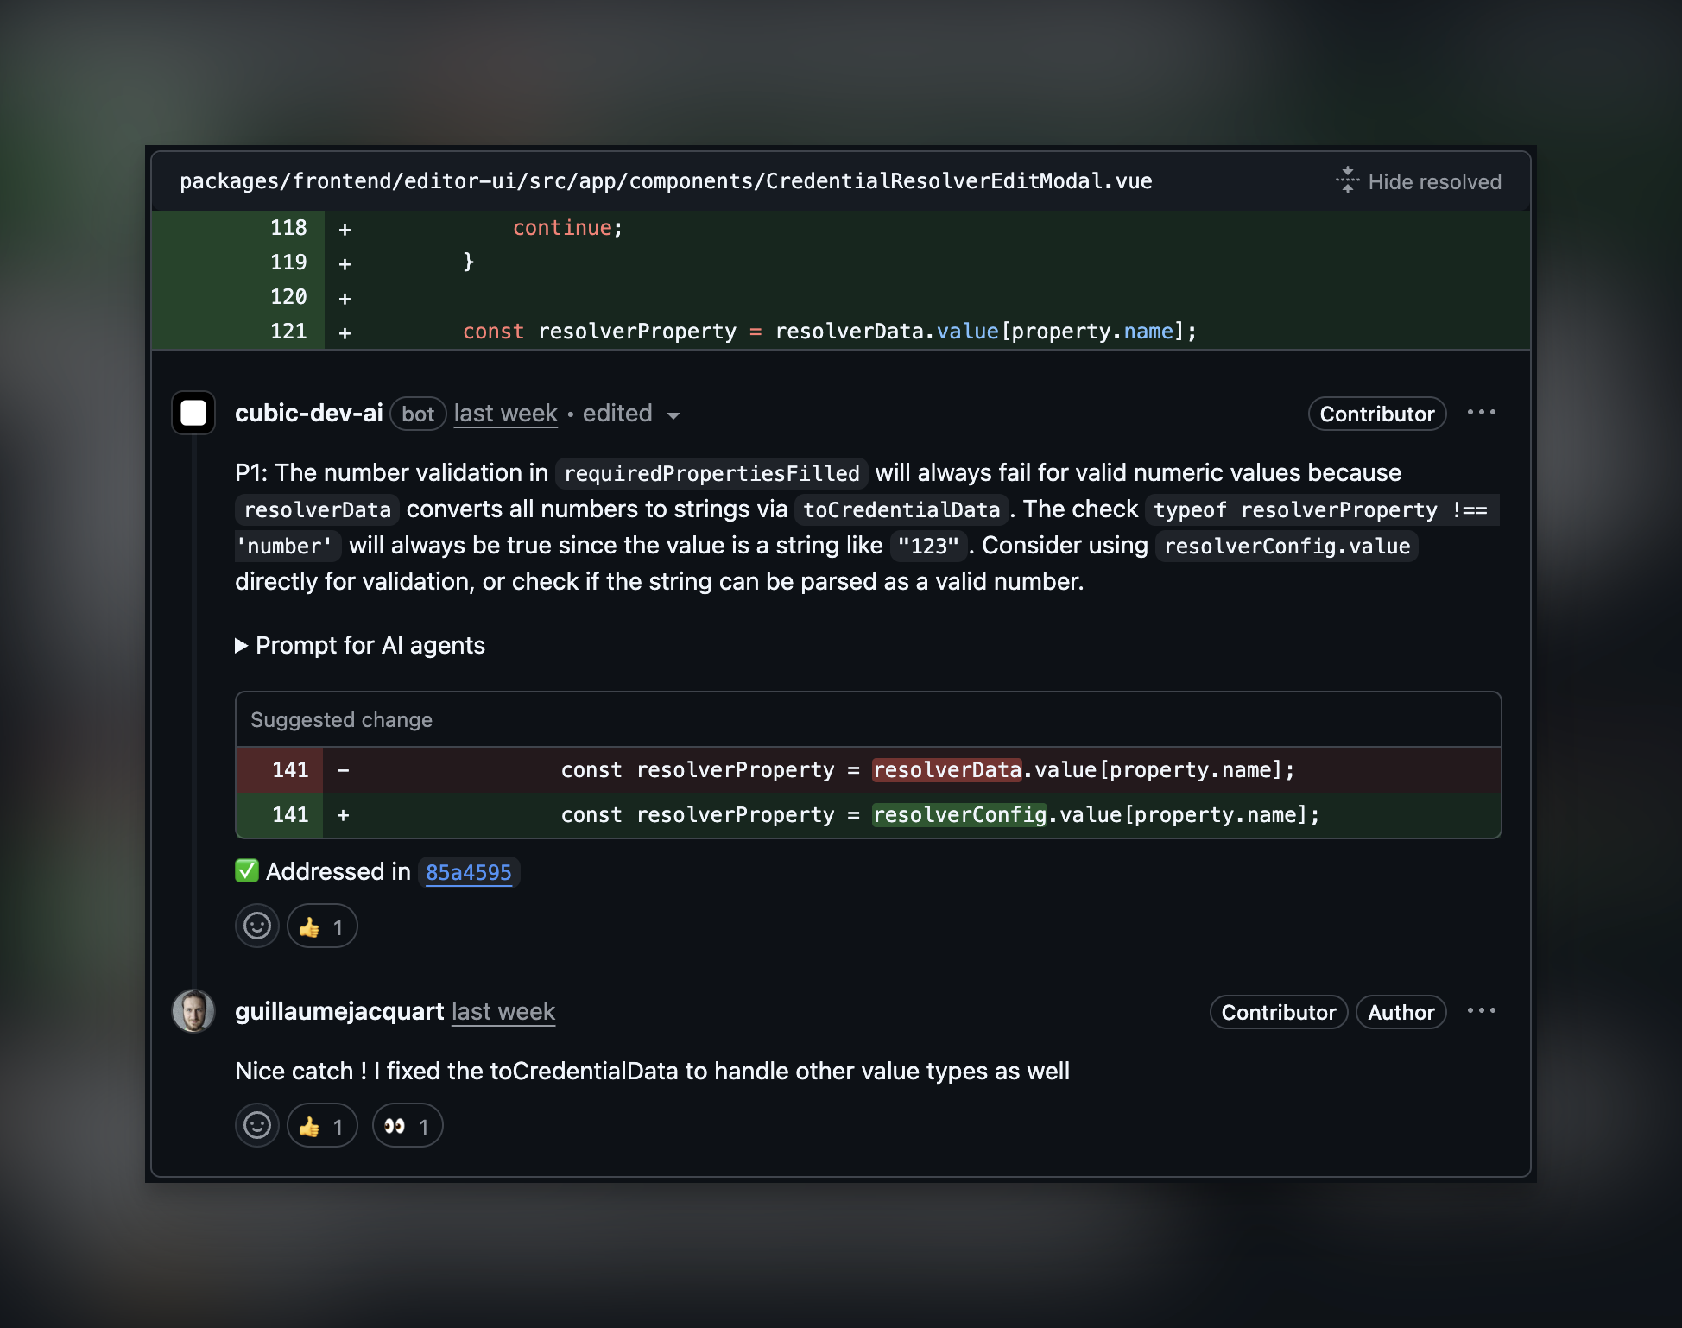
Task: Click diff line number 119
Action: 288,262
